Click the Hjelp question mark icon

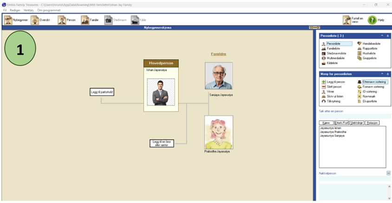click(x=372, y=20)
